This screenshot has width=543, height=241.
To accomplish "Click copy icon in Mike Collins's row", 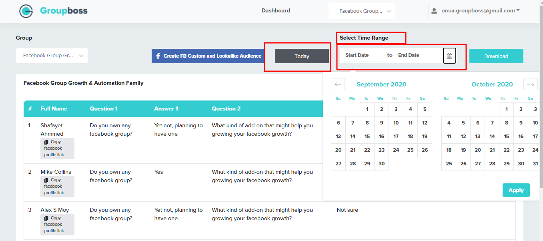I will coord(46,180).
